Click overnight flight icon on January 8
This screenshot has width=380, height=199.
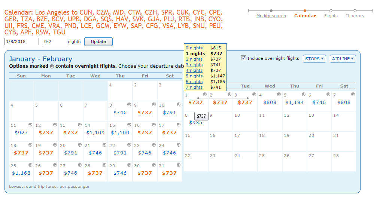pyautogui.click(x=129, y=104)
